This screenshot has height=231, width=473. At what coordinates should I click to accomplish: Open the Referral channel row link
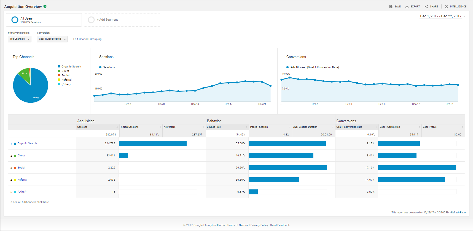point(22,180)
